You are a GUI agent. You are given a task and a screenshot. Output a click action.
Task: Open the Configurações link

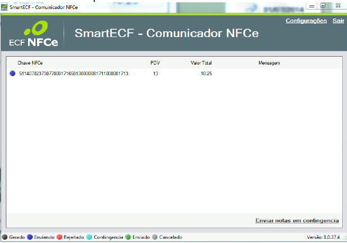pos(306,21)
